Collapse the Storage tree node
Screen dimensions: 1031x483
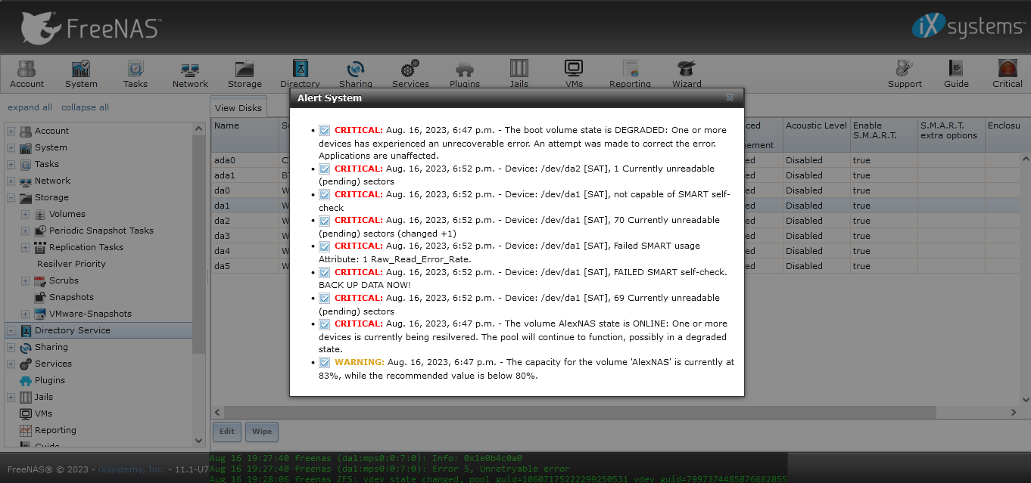(11, 197)
